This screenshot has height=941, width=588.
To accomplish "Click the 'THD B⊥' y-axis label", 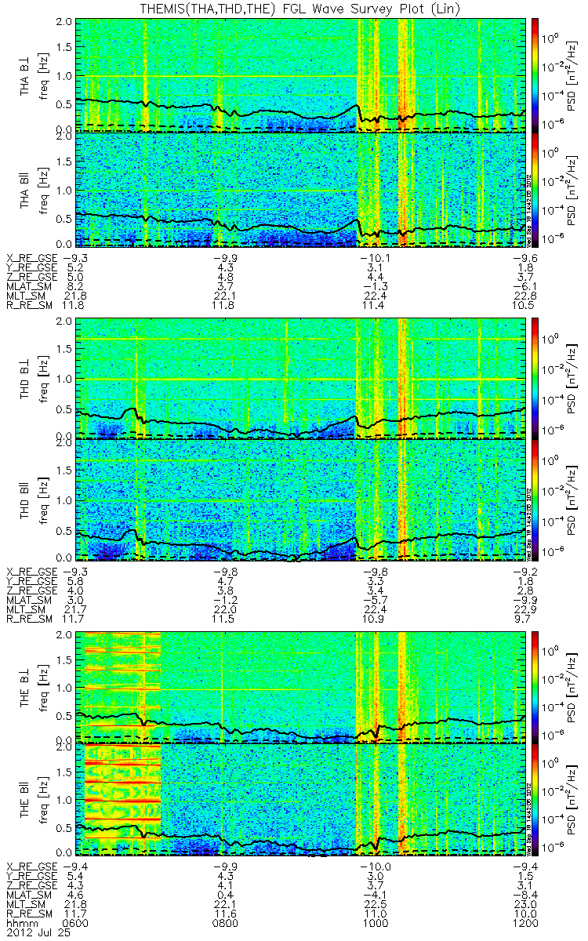I will [x=25, y=378].
